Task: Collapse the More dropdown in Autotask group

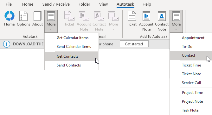Action: click(x=51, y=21)
